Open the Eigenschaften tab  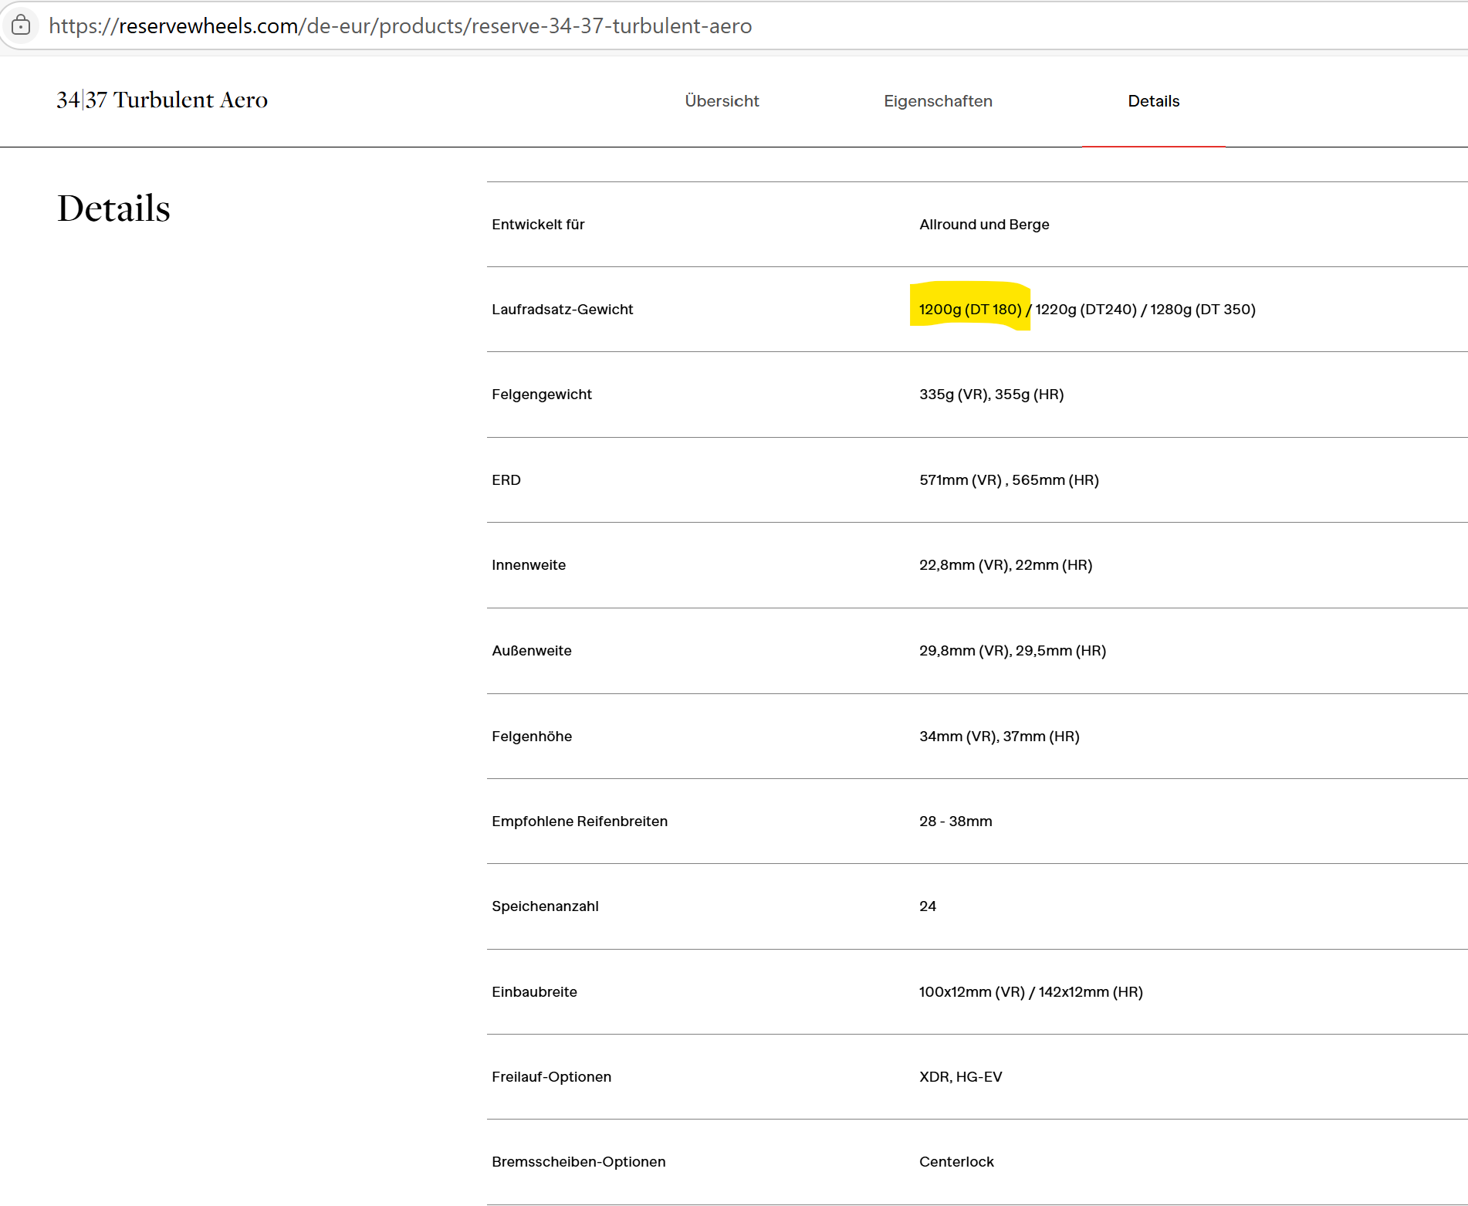pos(938,101)
